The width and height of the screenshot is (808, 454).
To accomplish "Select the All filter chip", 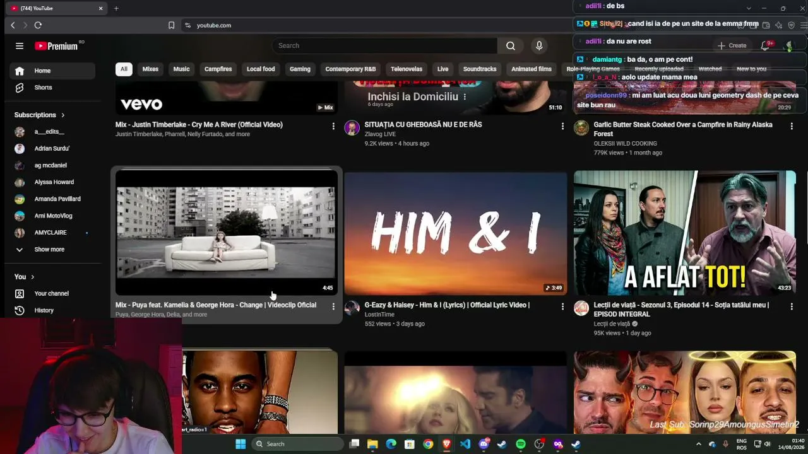I will click(x=124, y=69).
